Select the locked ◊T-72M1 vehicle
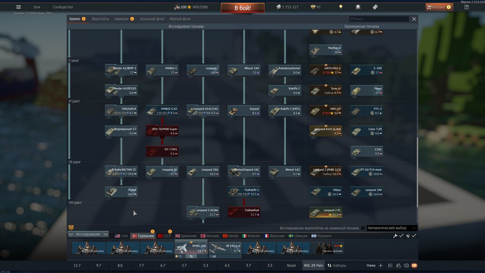Image resolution: width=485 pixels, height=273 pixels. pos(162,151)
